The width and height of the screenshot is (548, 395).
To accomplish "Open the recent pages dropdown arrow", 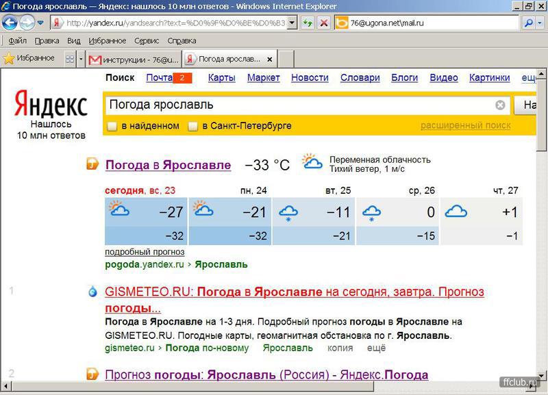I will pos(40,23).
